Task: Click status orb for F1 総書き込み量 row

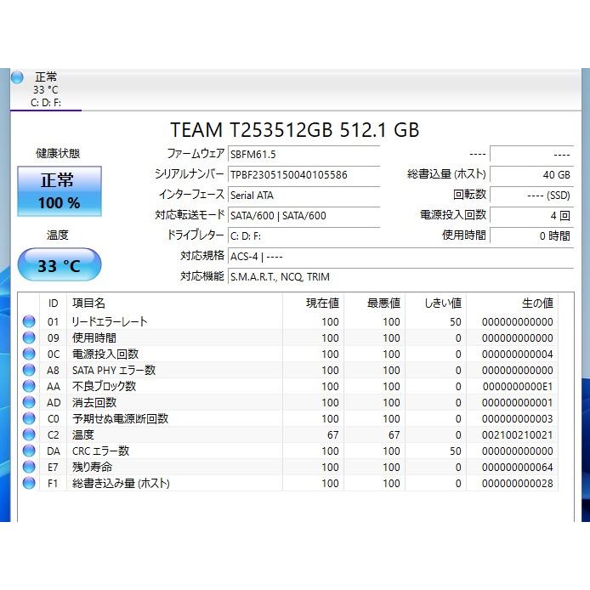Action: pos(29,483)
